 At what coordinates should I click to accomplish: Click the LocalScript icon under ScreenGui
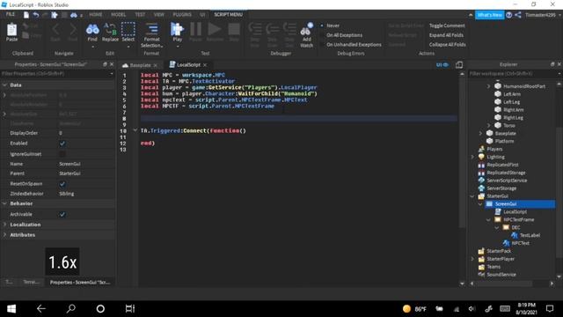[498, 211]
